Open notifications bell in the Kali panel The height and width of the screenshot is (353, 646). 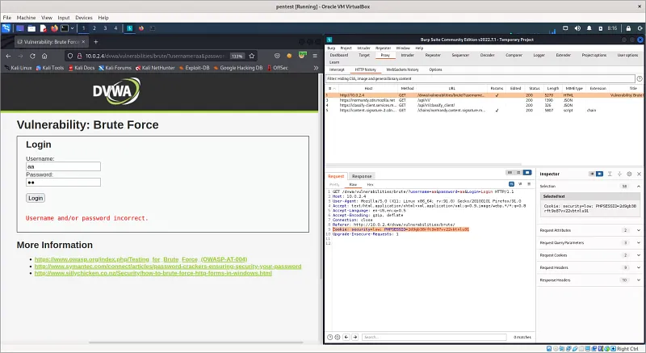(589, 28)
